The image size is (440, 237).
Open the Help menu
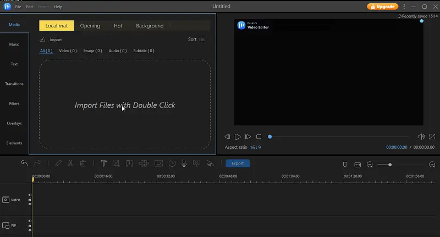click(x=58, y=7)
